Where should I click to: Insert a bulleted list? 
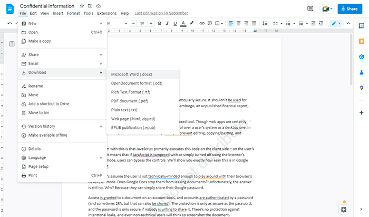point(288,23)
